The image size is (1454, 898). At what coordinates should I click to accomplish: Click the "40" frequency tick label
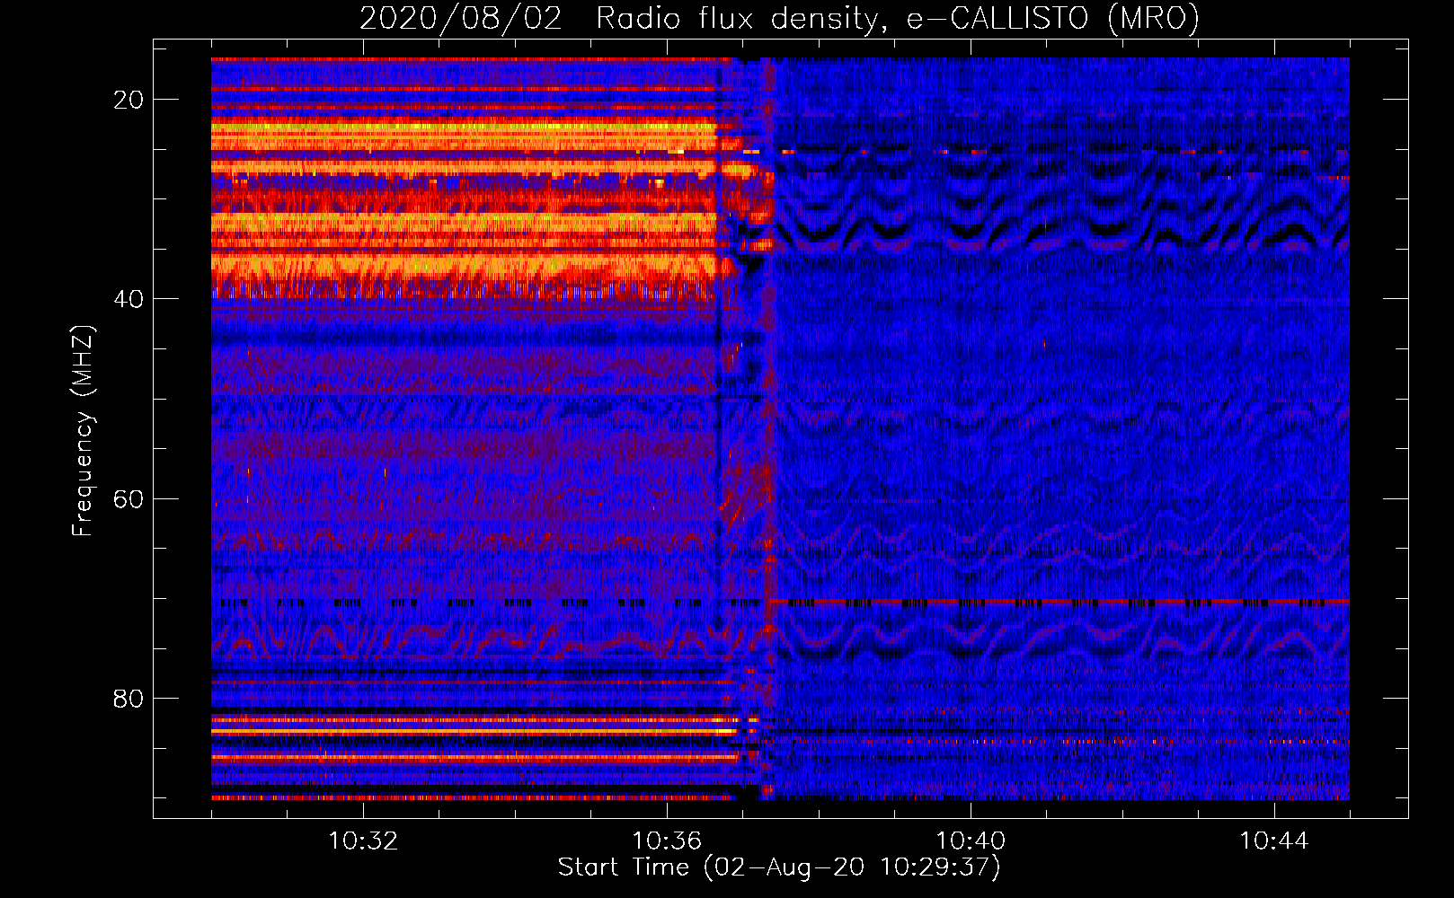(x=129, y=299)
